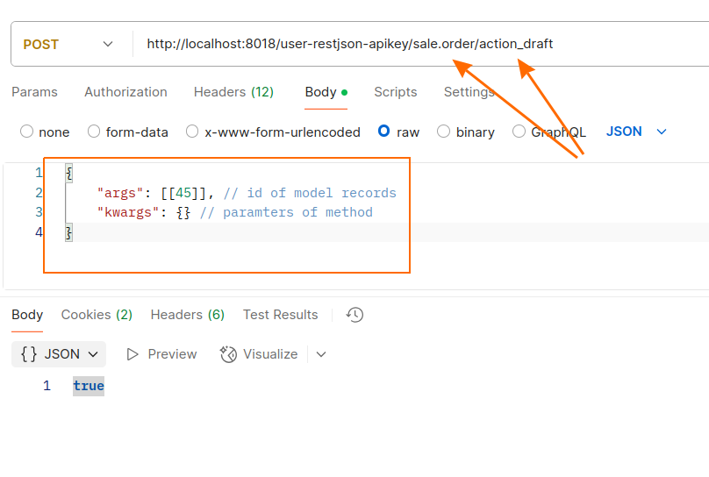Select the binary body radio option
Image resolution: width=709 pixels, height=477 pixels.
(x=443, y=132)
